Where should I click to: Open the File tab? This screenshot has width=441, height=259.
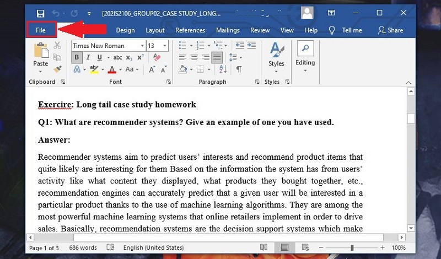pyautogui.click(x=41, y=30)
